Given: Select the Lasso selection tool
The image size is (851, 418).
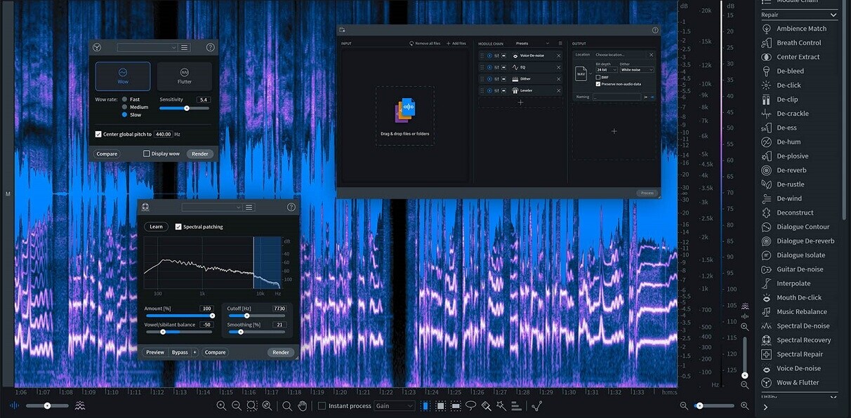Looking at the screenshot, I should click(471, 406).
